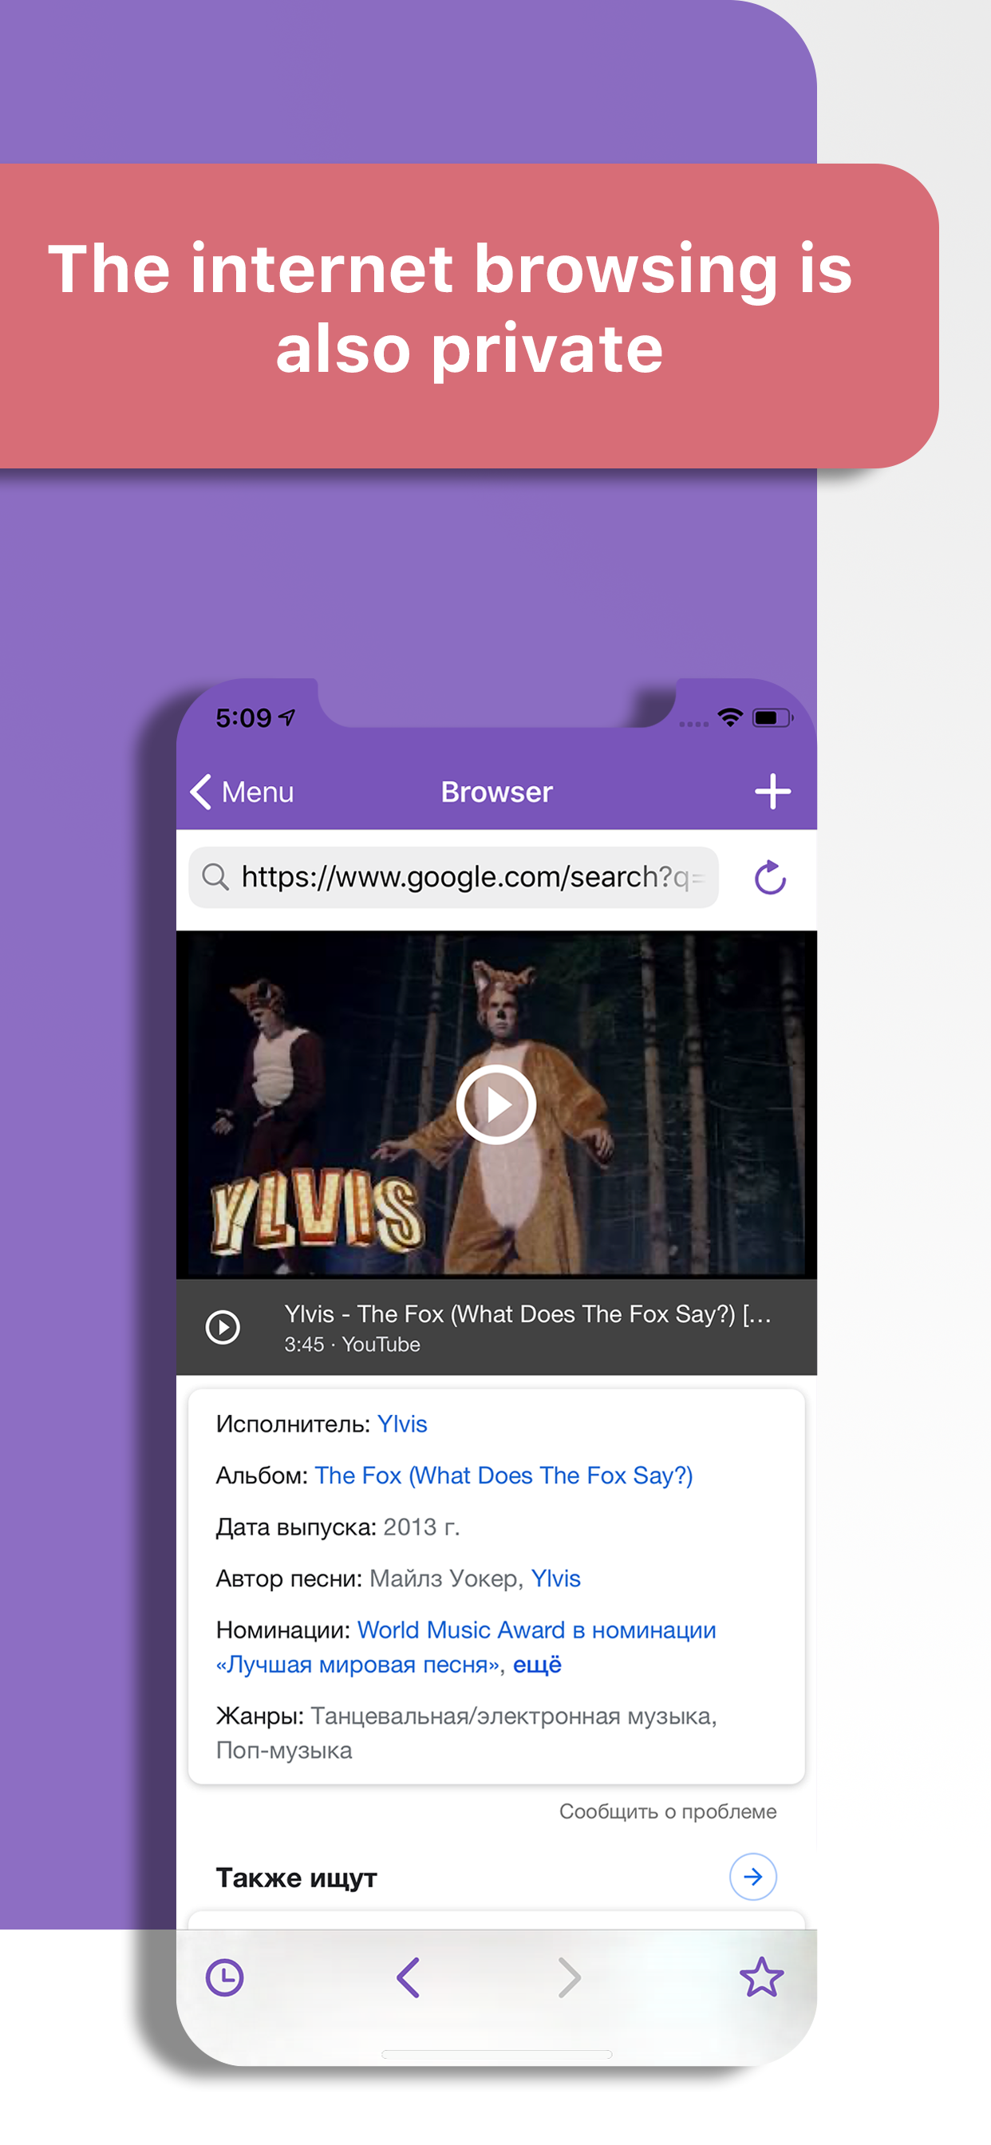Open 'Также ищут' arrow button

click(753, 1877)
